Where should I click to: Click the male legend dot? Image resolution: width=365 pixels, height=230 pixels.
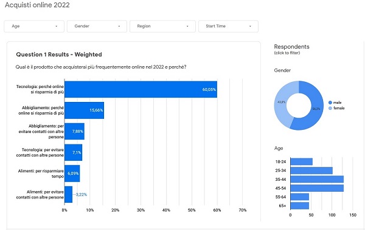point(330,103)
